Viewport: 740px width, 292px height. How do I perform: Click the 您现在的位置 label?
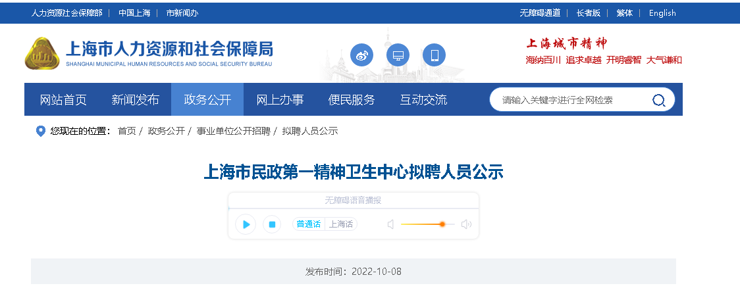pos(80,131)
